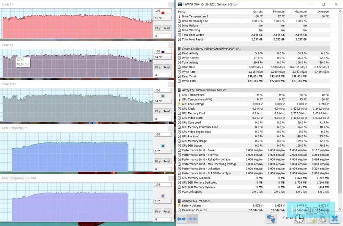Click the minimum value field in Core #1 graph
The image size is (343, 226).
coord(162,75)
